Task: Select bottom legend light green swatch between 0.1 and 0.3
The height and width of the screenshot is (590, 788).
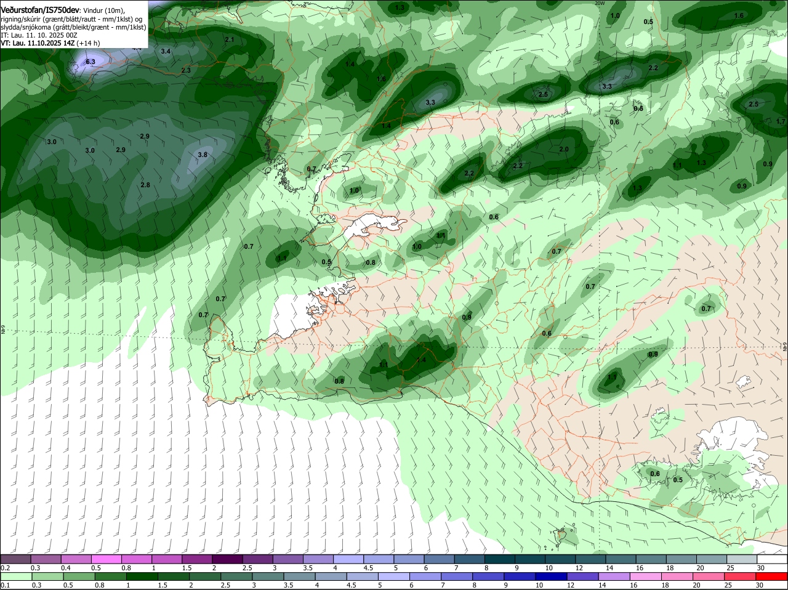Action: [16, 576]
